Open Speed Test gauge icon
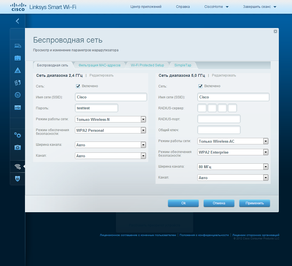The height and width of the screenshot is (266, 292). (18, 95)
